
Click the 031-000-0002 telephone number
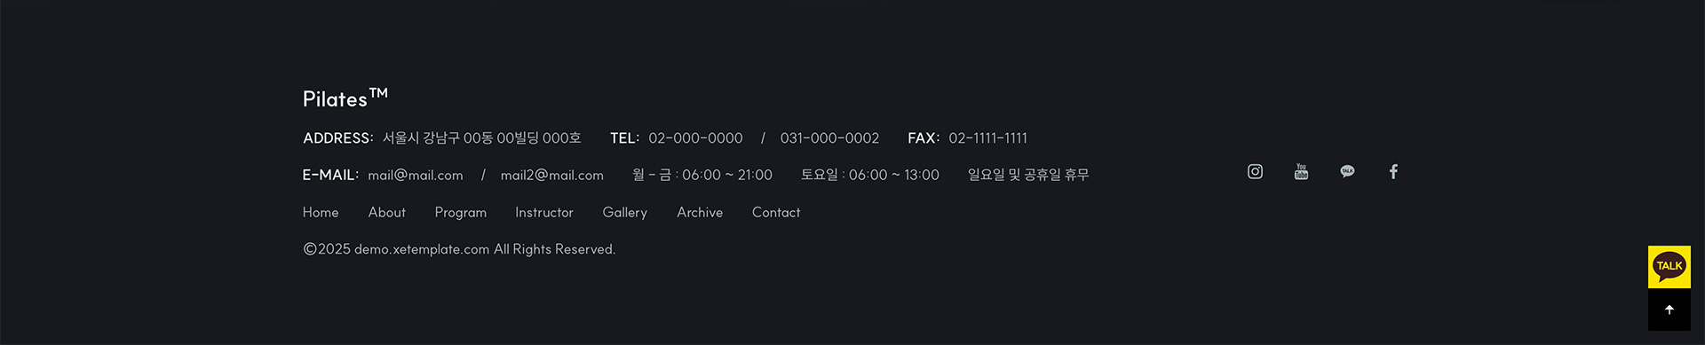point(829,138)
